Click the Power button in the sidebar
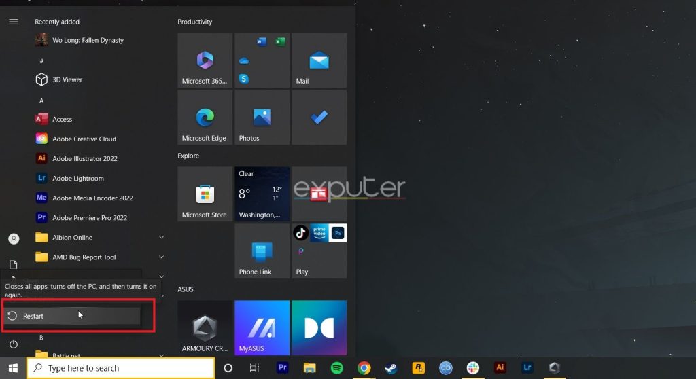Viewport: 696px width, 379px height. (14, 344)
